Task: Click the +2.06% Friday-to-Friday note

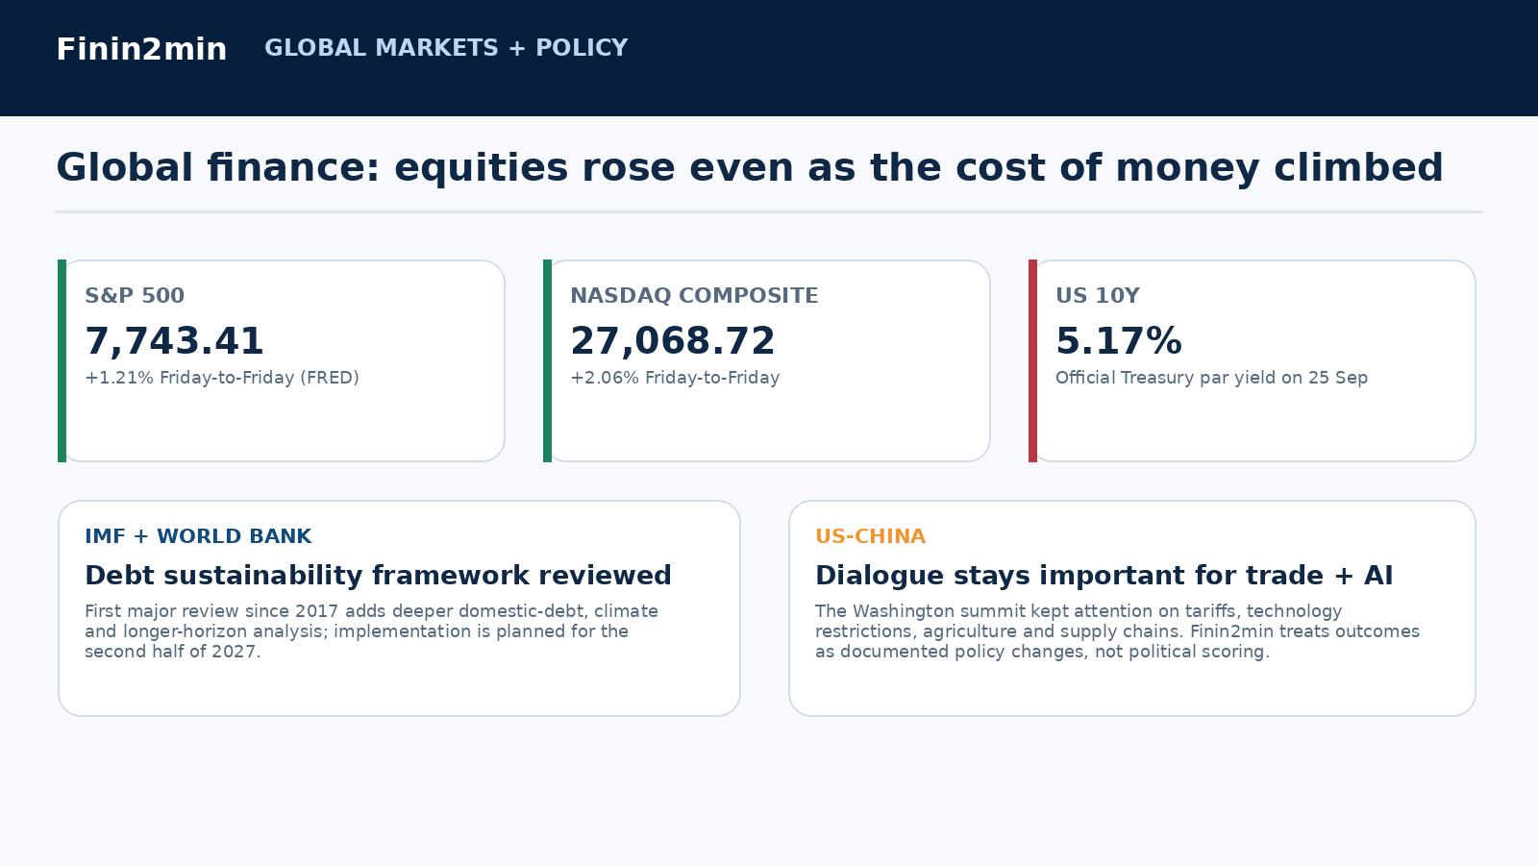Action: [x=675, y=378]
